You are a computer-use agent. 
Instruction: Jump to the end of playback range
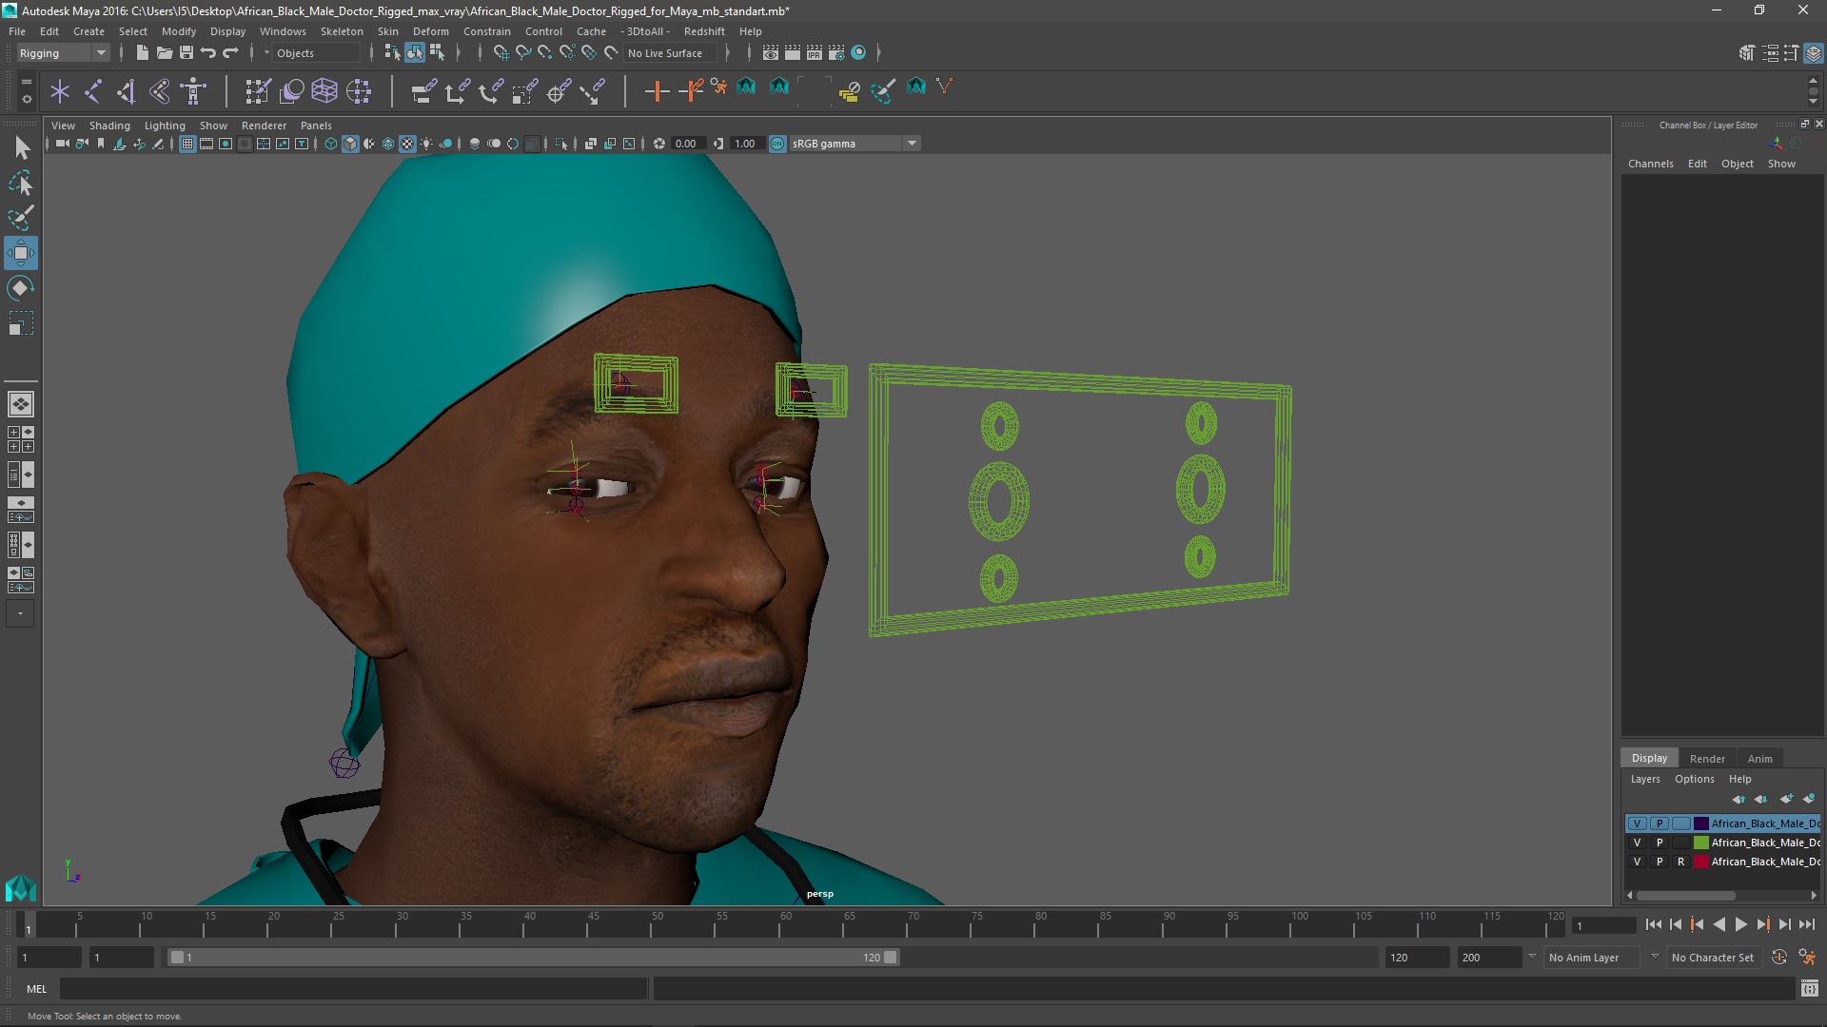click(1806, 924)
